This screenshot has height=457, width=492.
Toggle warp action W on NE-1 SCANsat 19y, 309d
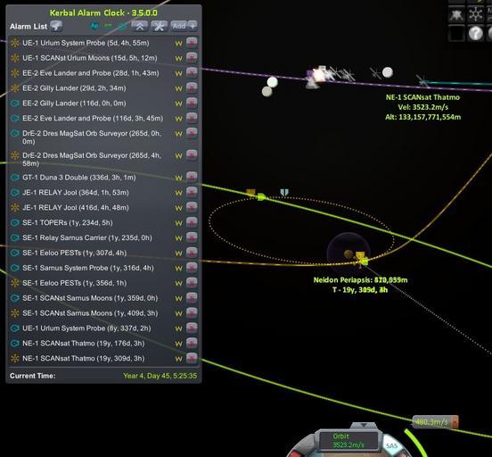(178, 359)
